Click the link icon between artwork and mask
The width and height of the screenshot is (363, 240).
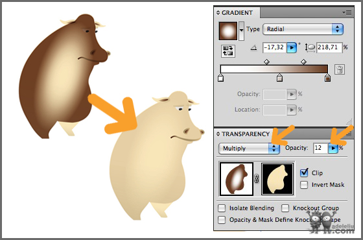click(257, 179)
